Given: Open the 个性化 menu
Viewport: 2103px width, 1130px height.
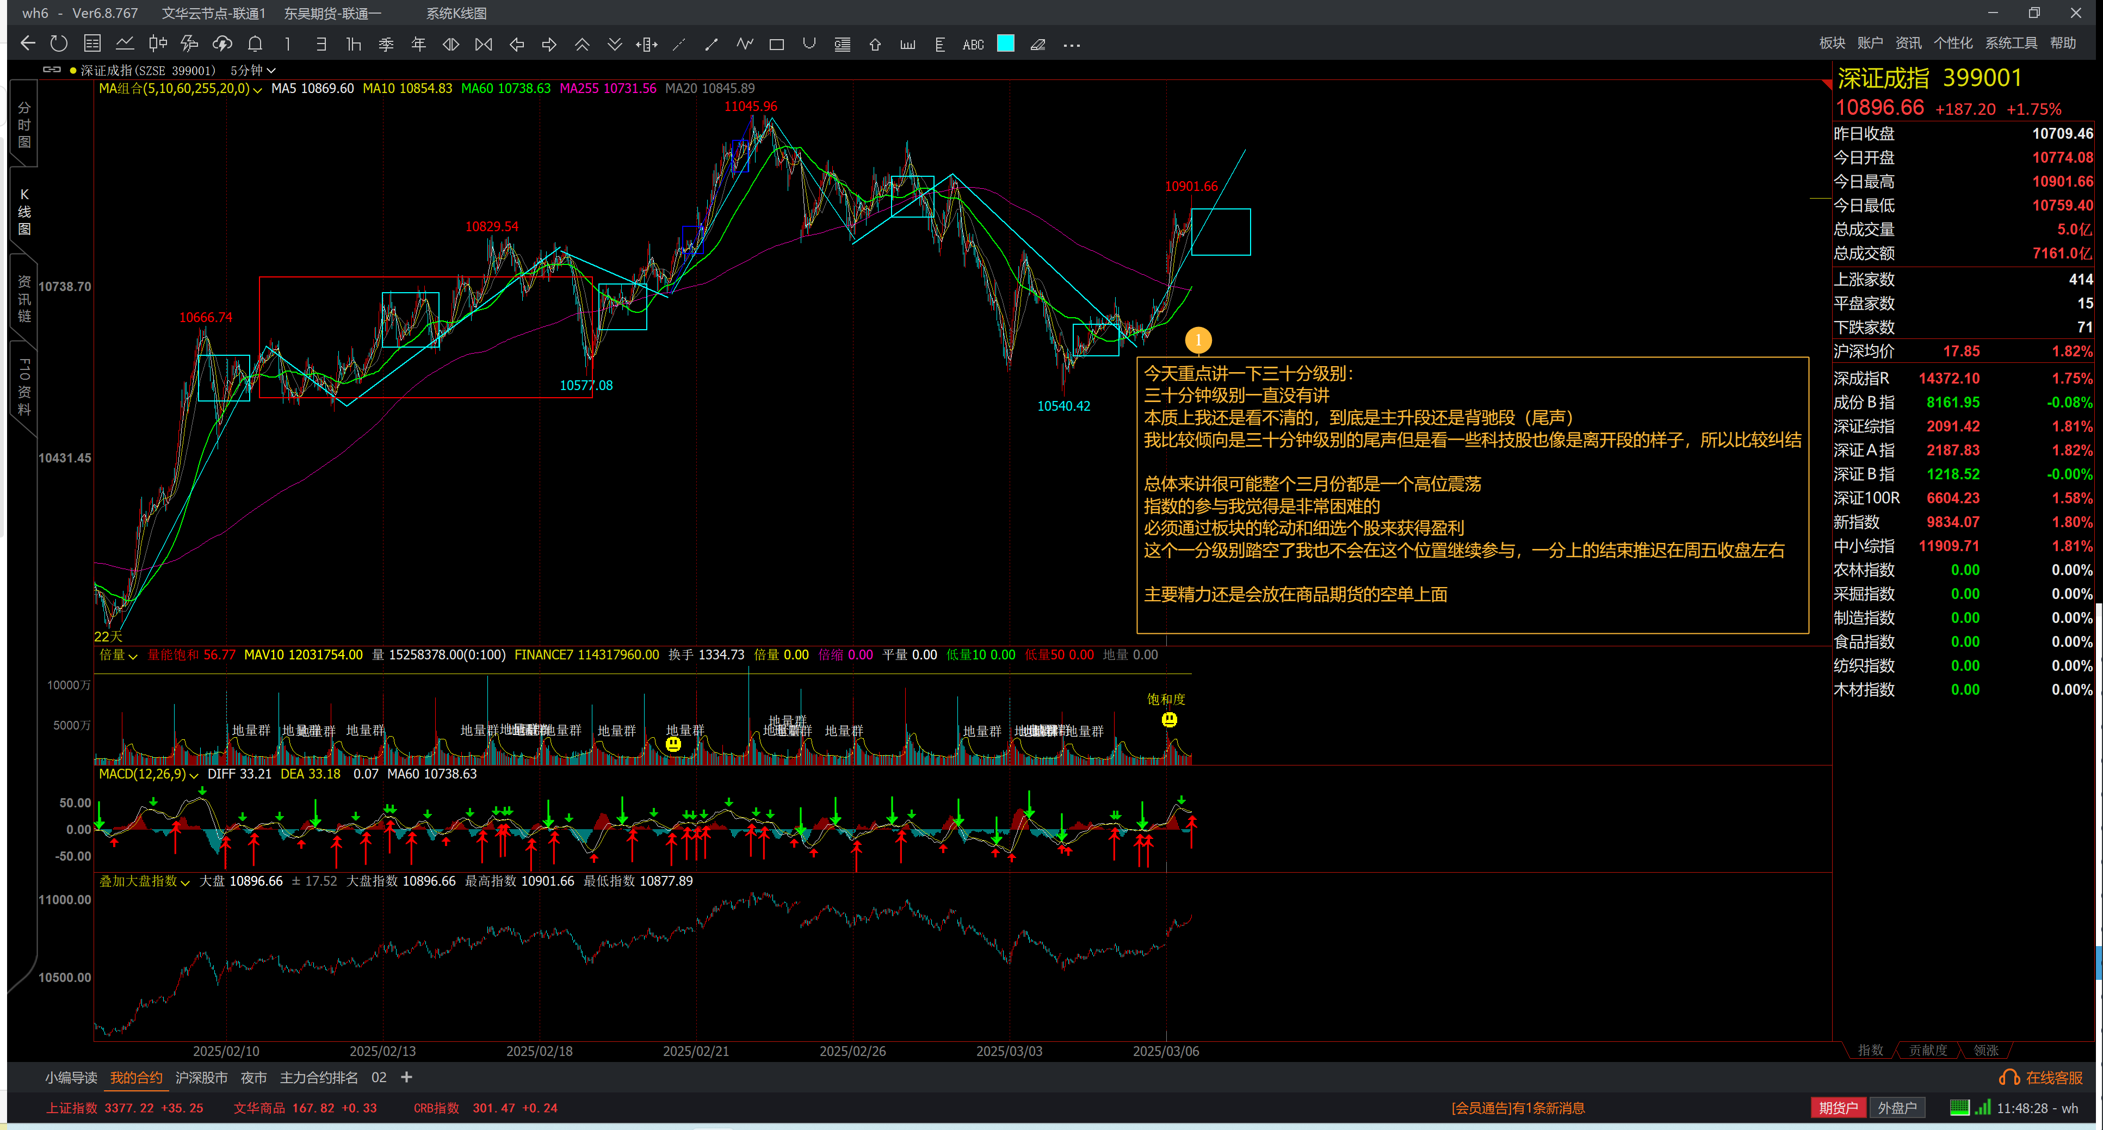Looking at the screenshot, I should 1953,44.
